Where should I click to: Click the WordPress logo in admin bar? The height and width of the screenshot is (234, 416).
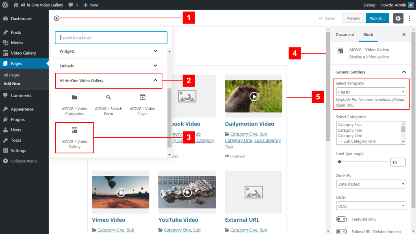coord(5,5)
